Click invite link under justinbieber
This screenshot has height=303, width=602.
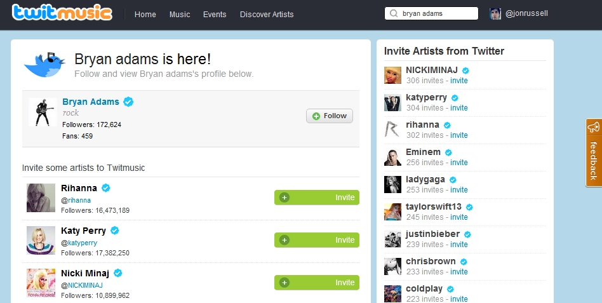(x=458, y=245)
